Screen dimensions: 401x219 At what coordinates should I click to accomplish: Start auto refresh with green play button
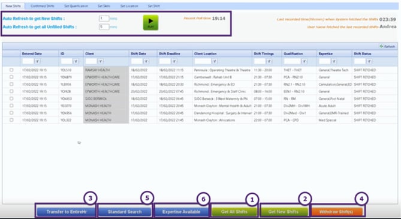tap(150, 23)
